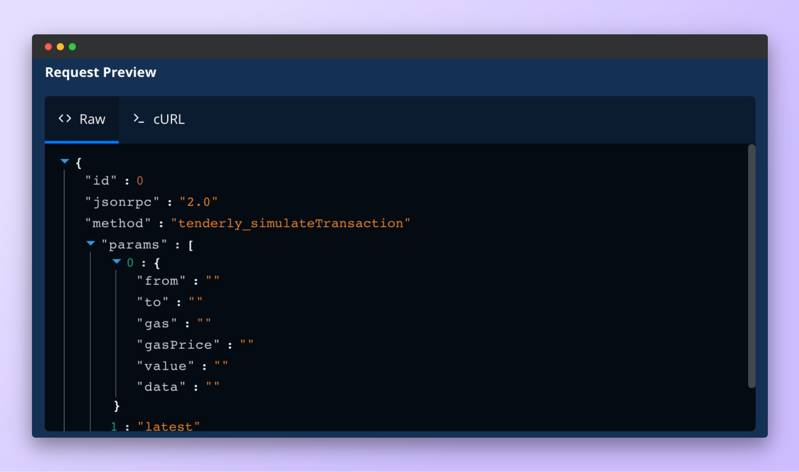Click the "tenderly_simulateTransaction" method value
Screen dimensions: 799x472
[x=290, y=223]
